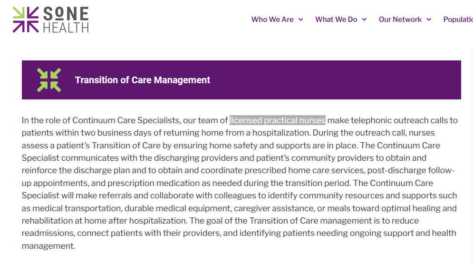Open the Population menu item
Viewport: 473px width, 264px height.
coord(458,20)
